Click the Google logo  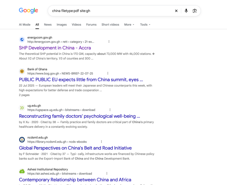pyautogui.click(x=29, y=11)
